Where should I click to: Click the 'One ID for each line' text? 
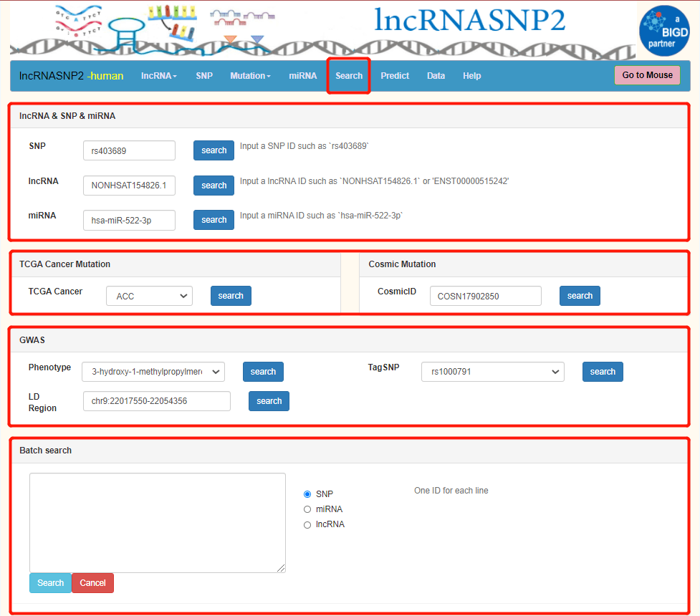coord(451,491)
